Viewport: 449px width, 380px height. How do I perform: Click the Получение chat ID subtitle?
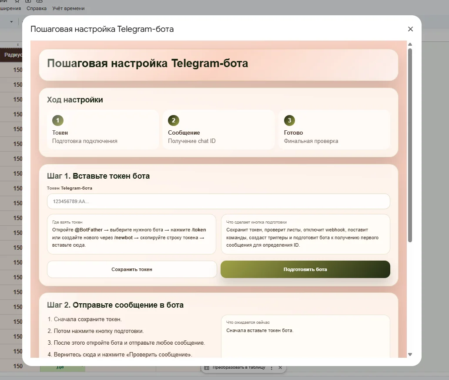191,141
